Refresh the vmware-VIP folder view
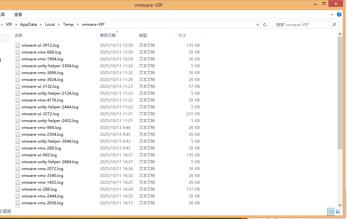347x219 pixels. [265, 24]
